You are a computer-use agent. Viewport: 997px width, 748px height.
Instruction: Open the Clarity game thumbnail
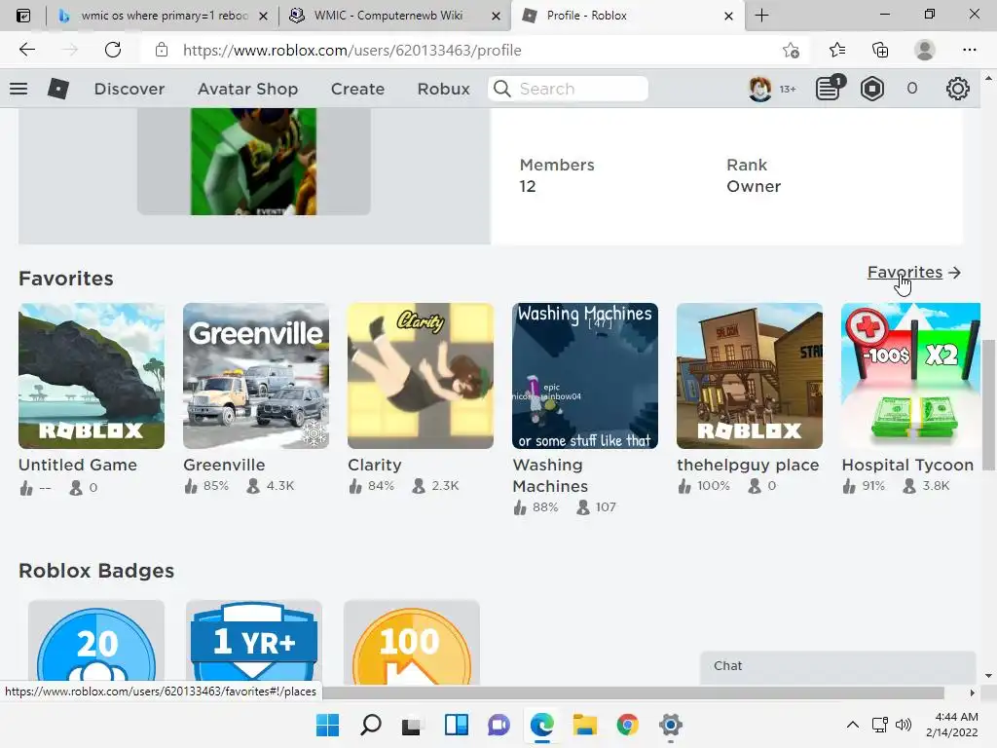421,376
